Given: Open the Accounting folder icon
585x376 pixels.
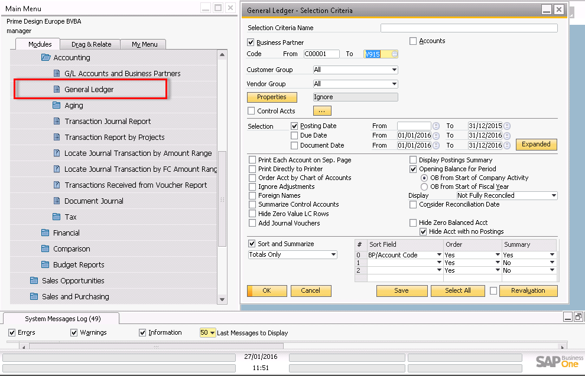Looking at the screenshot, I should pyautogui.click(x=46, y=57).
